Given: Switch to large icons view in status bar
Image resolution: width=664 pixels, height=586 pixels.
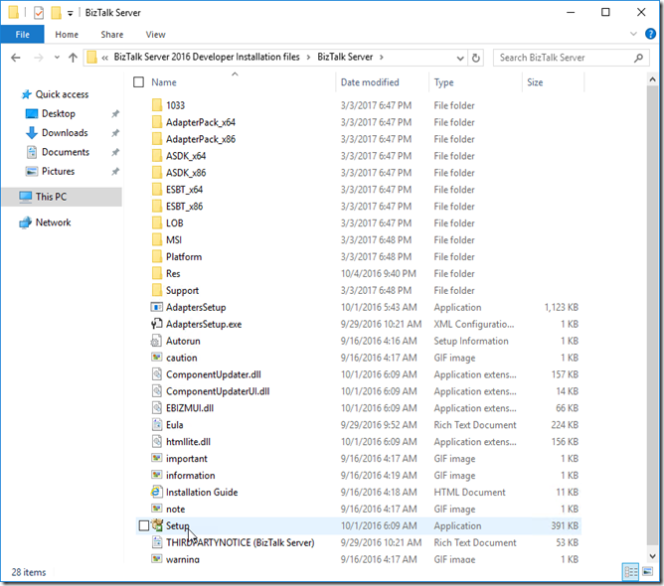Looking at the screenshot, I should tap(647, 571).
